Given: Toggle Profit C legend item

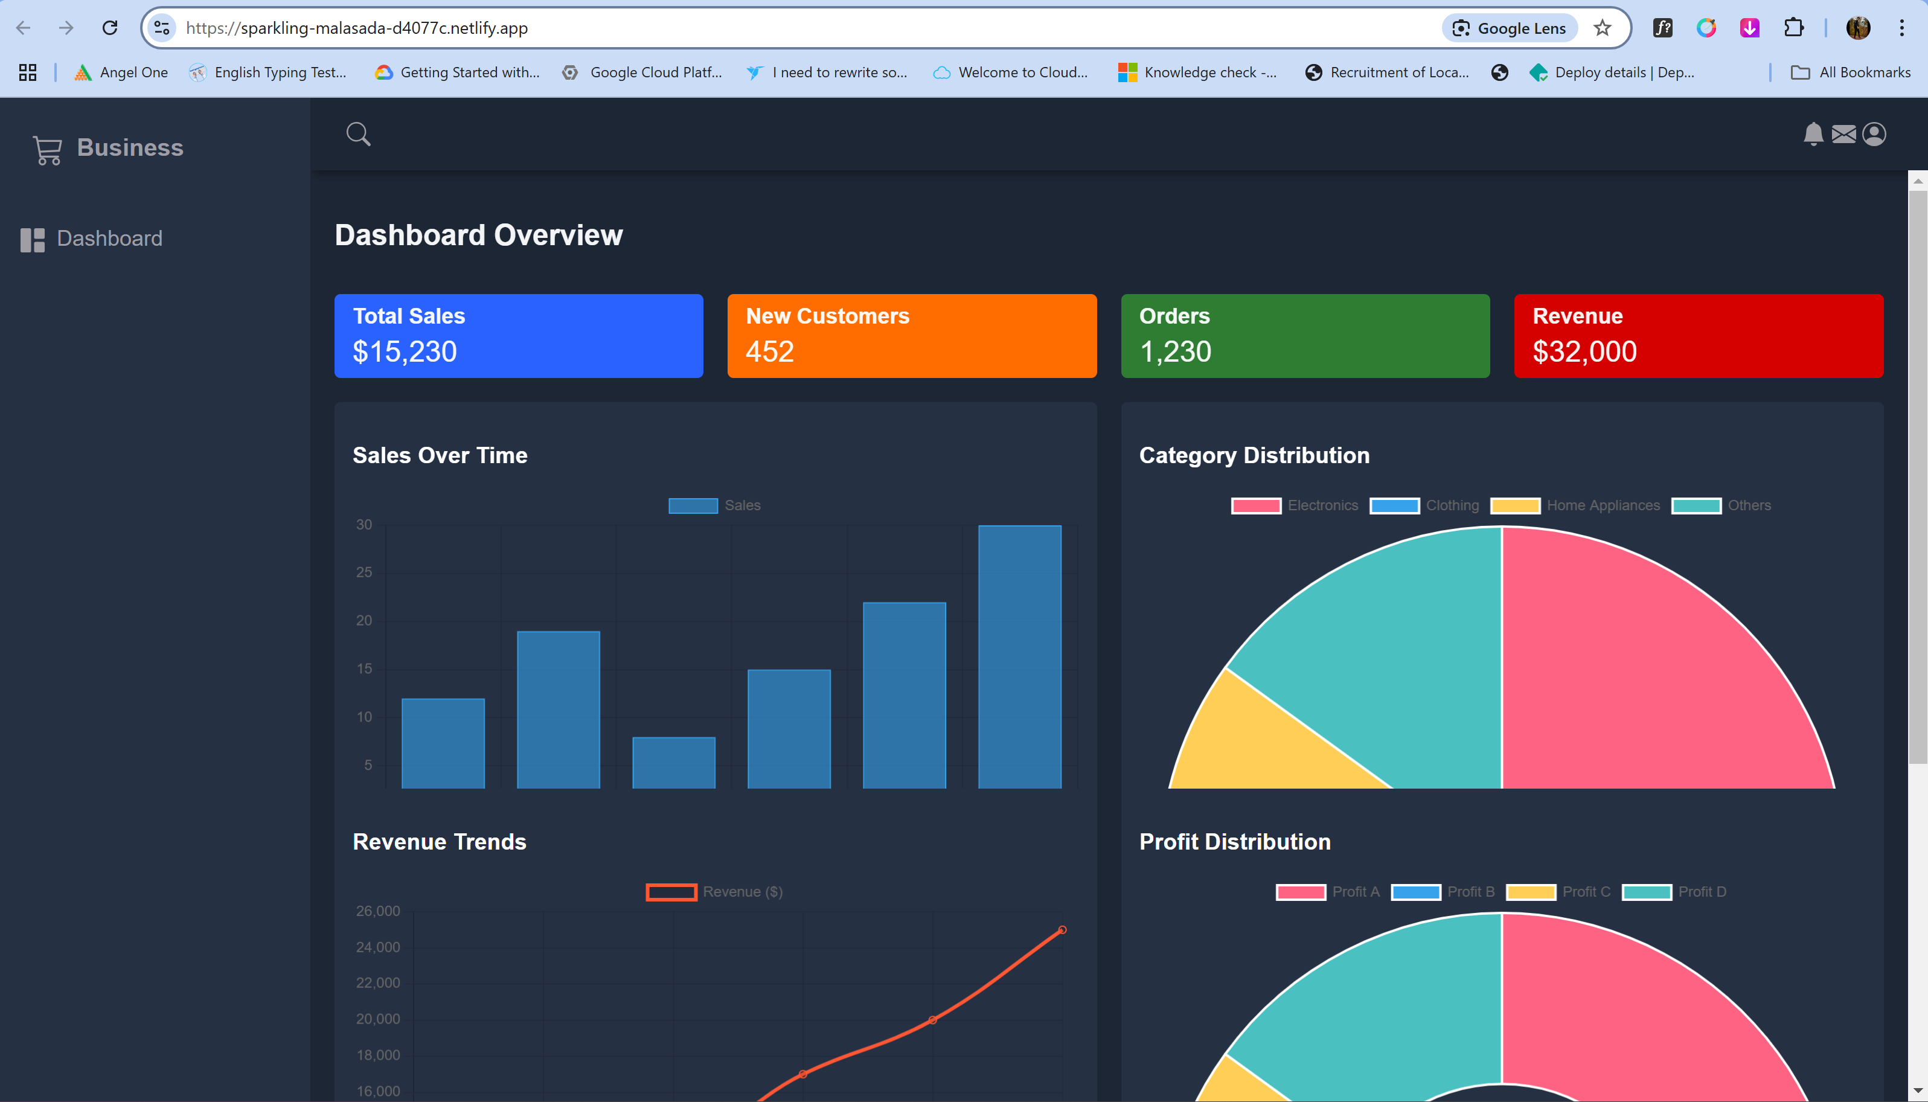Looking at the screenshot, I should 1558,892.
